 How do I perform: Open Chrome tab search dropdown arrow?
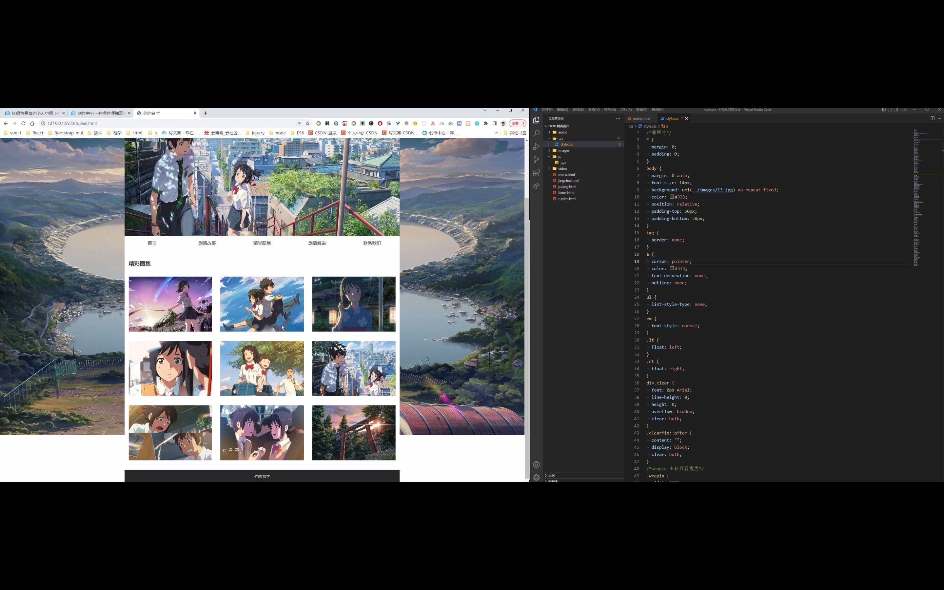tap(485, 110)
